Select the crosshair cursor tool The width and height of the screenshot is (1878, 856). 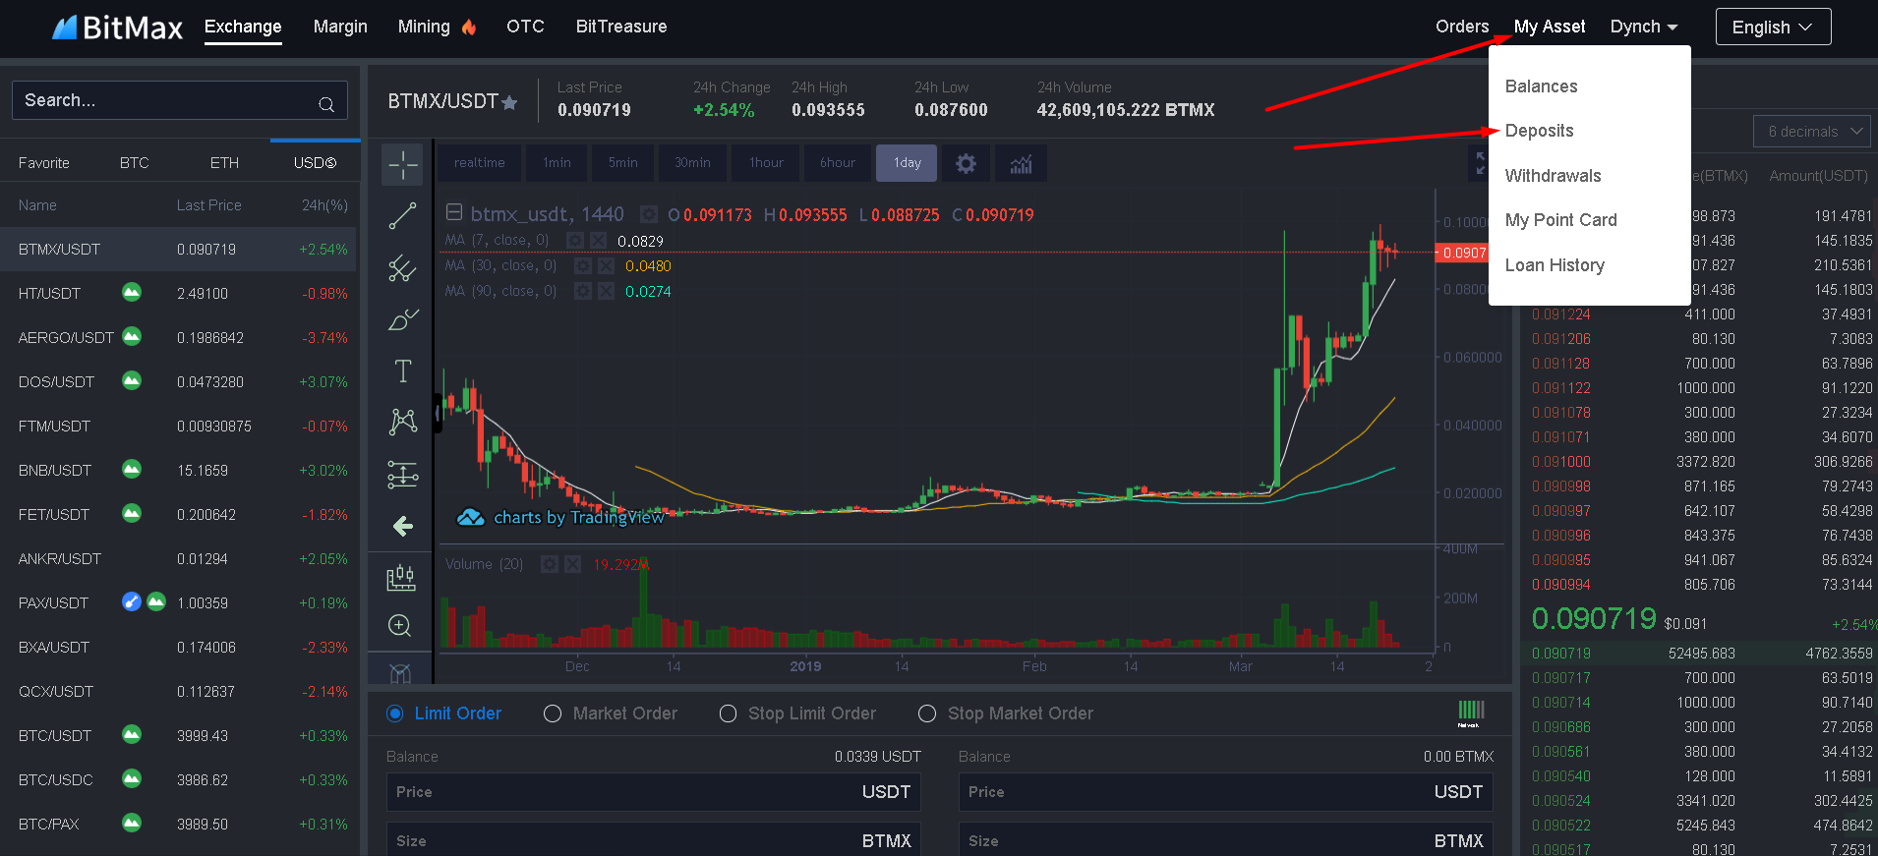(x=402, y=164)
